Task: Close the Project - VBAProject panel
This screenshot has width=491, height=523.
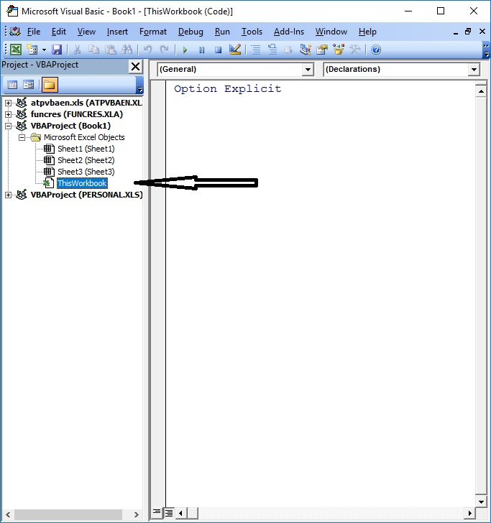Action: tap(136, 66)
